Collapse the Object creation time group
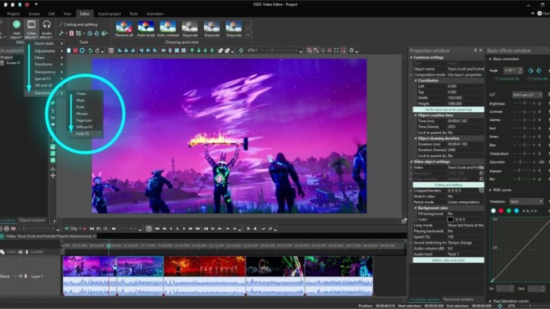Viewport: 550px width, 309px height. [x=416, y=115]
